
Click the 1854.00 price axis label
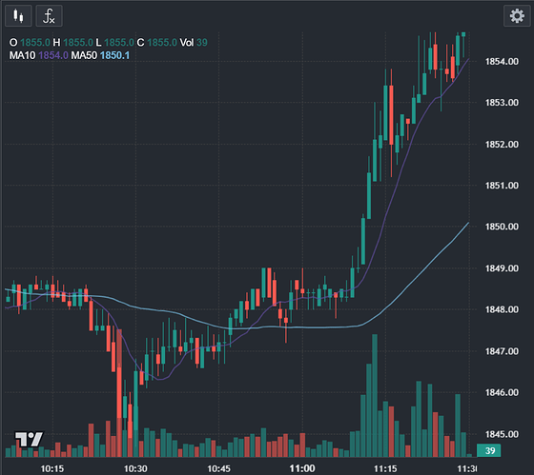(502, 62)
